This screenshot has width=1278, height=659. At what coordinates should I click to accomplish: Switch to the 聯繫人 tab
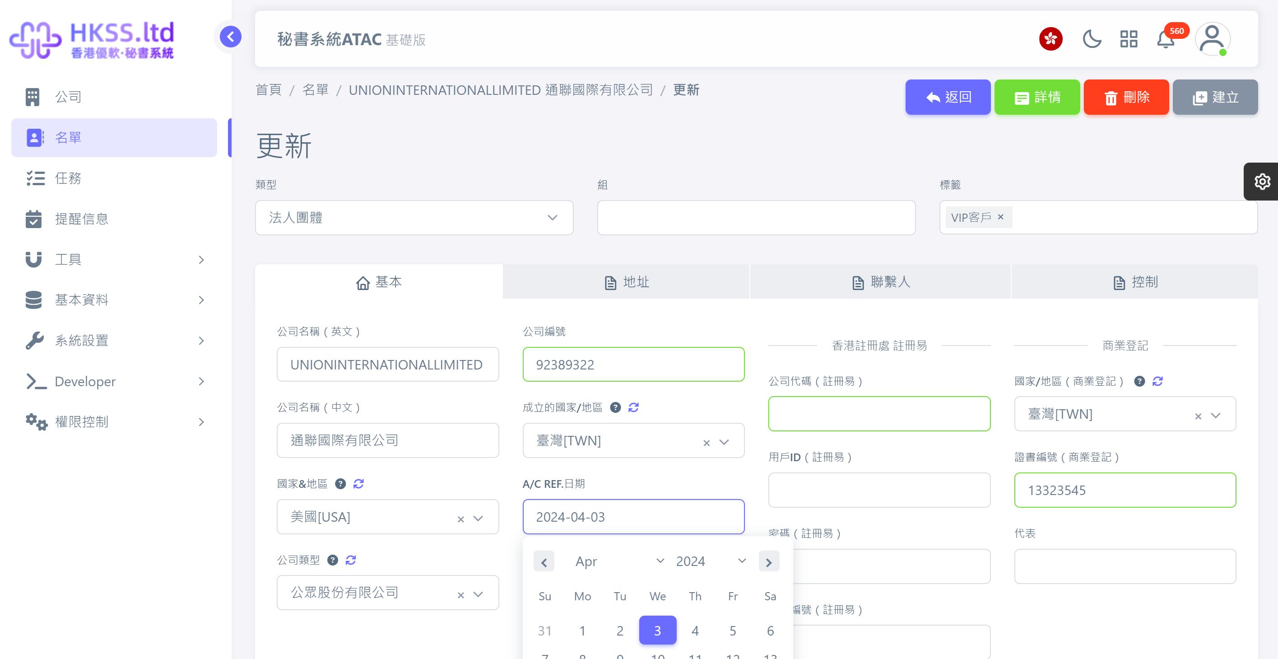[881, 282]
